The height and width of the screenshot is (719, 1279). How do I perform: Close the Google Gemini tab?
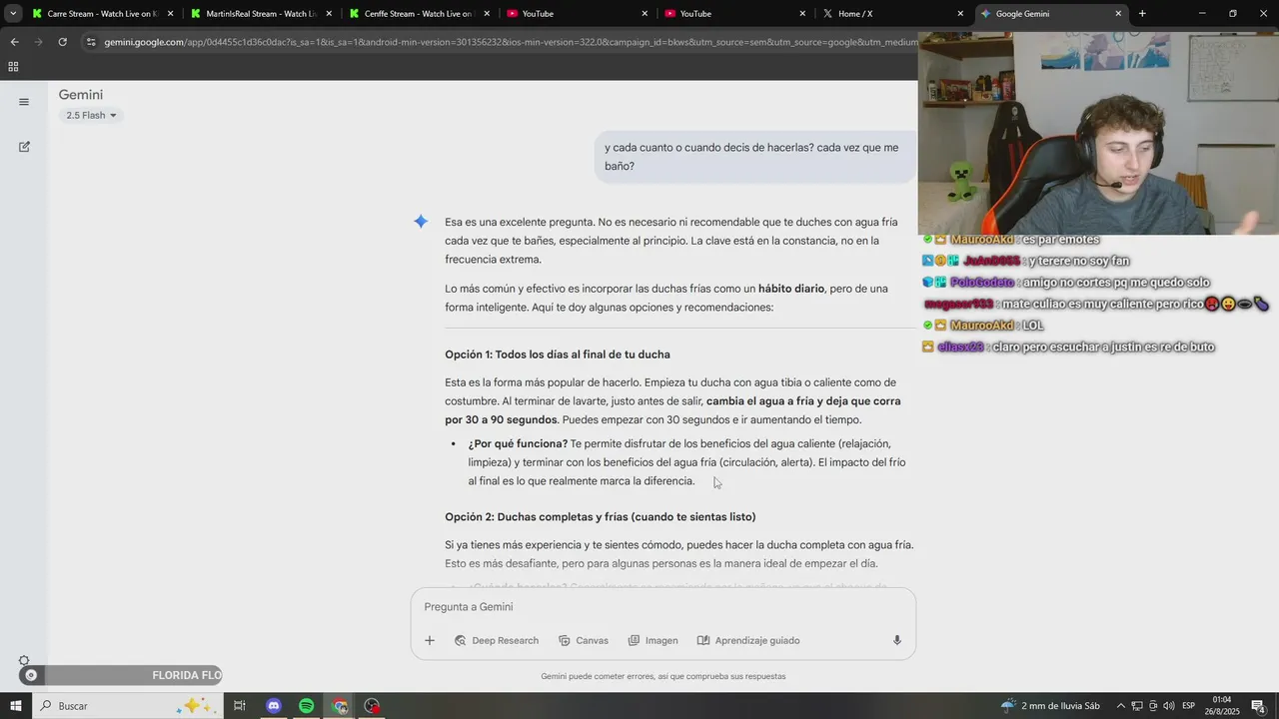pos(1118,14)
